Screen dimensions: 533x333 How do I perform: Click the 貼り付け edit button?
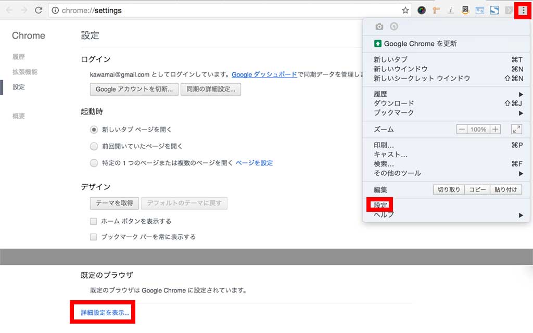coord(506,189)
